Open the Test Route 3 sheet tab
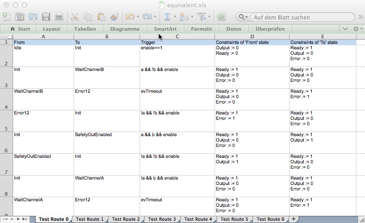Image resolution: width=365 pixels, height=223 pixels. click(162, 219)
